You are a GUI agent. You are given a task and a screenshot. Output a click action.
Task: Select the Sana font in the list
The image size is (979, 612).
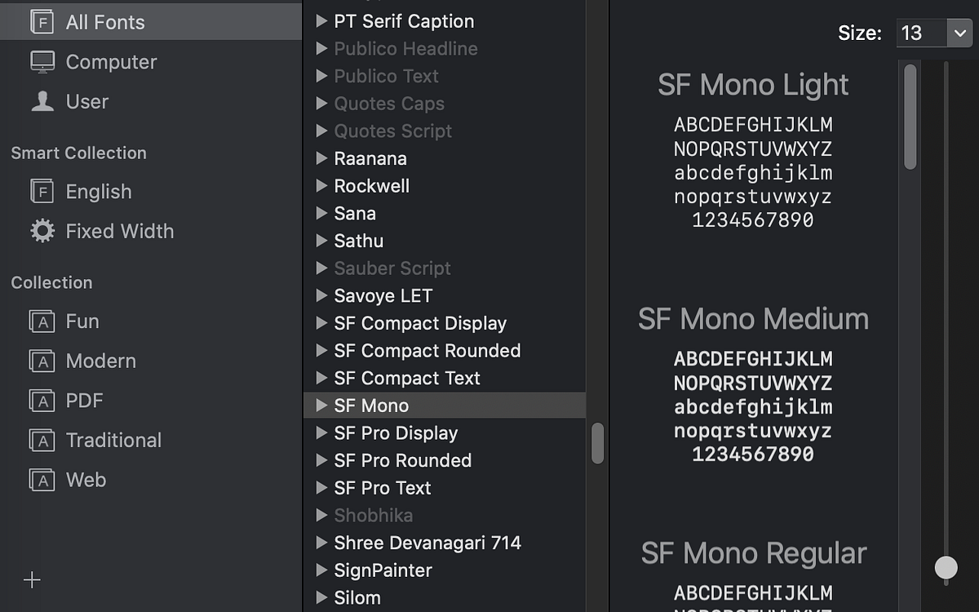pos(355,213)
